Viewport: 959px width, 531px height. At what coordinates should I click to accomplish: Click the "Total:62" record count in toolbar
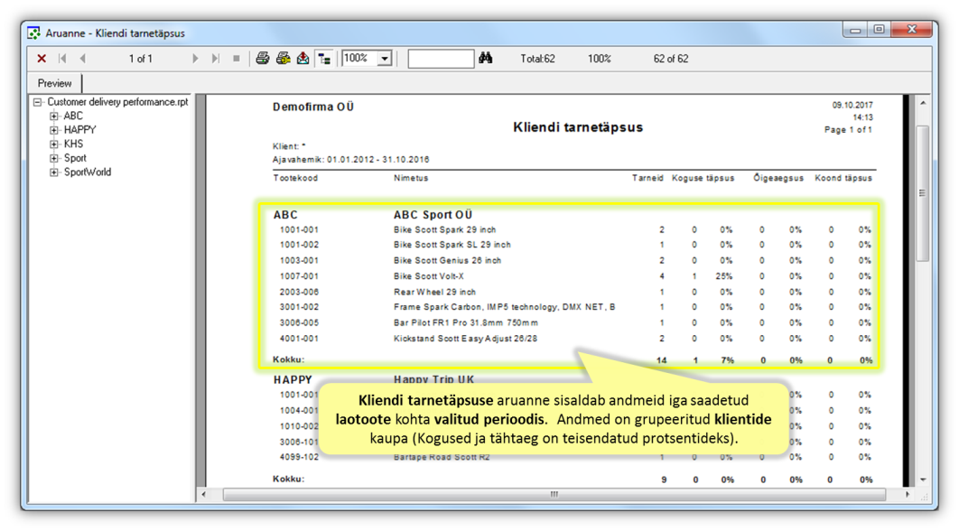click(x=537, y=59)
